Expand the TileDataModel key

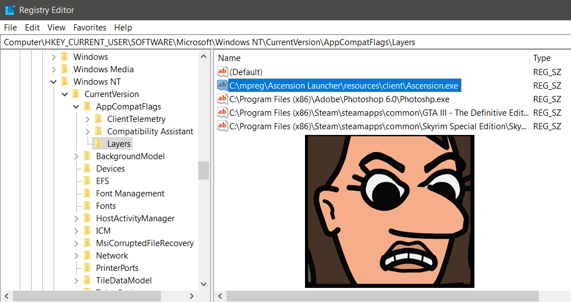coord(76,281)
